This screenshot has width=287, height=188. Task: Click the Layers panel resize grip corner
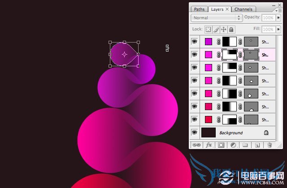coord(280,146)
